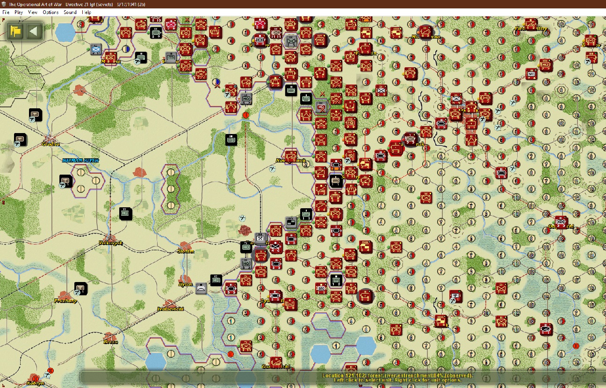This screenshot has height=388, width=606.
Task: Select black unit above Pruzhany label
Action: point(81,288)
